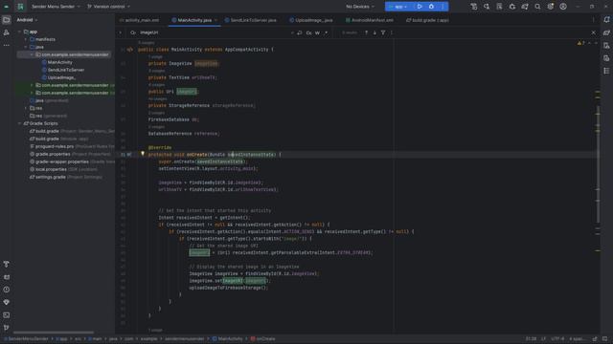Expand the manifests folder

point(26,39)
